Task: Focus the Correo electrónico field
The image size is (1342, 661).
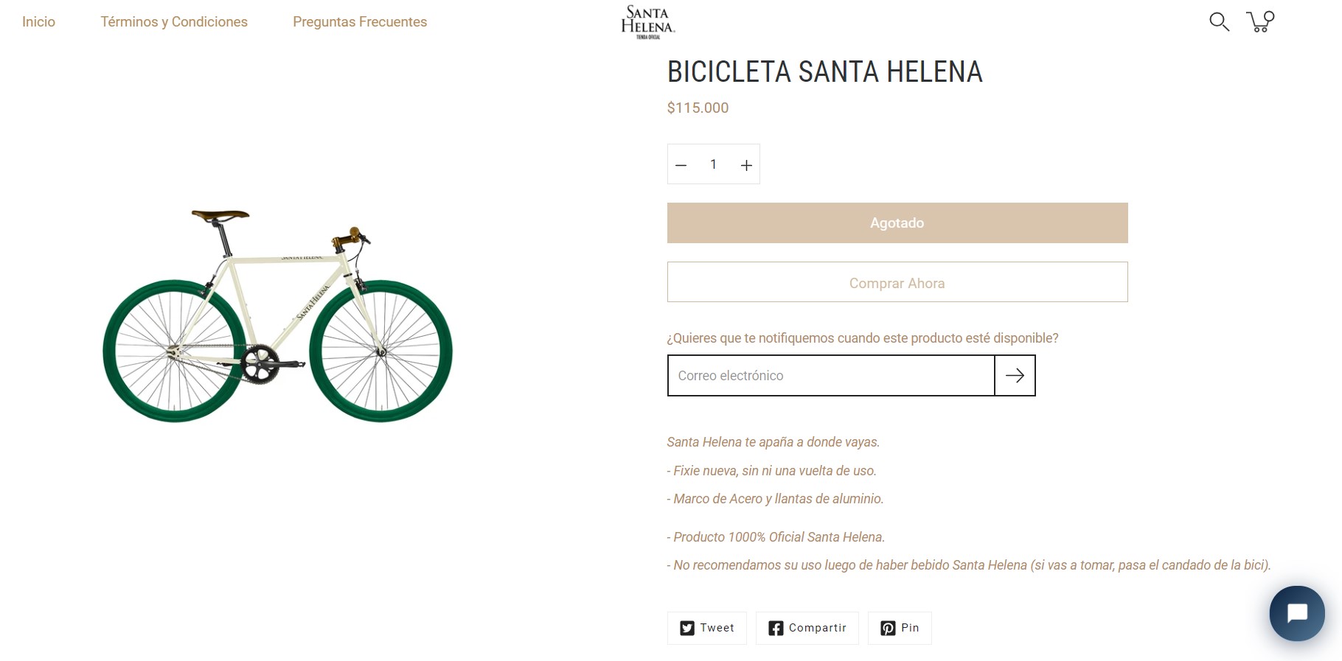Action: [x=831, y=376]
